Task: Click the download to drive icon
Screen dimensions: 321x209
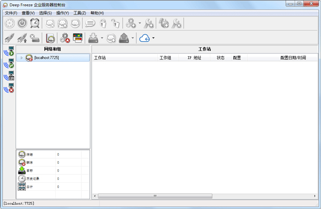Action: click(x=93, y=38)
